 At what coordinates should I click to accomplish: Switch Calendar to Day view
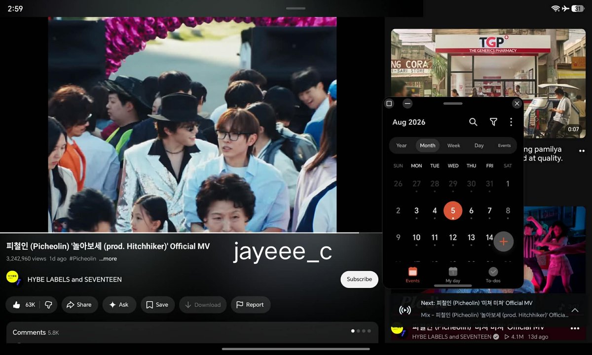pyautogui.click(x=479, y=145)
